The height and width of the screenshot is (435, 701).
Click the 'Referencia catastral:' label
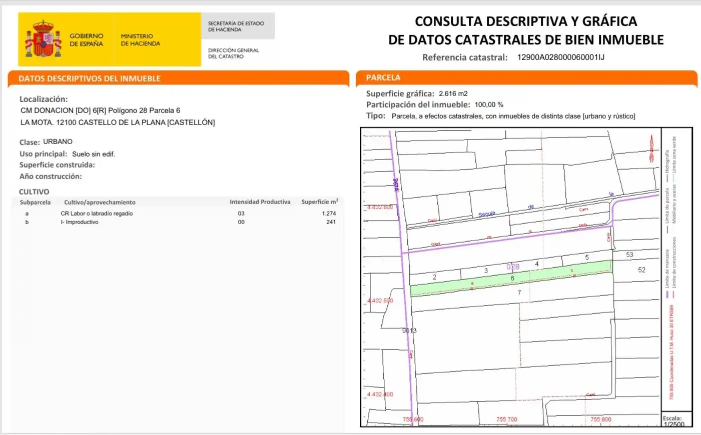pyautogui.click(x=465, y=57)
